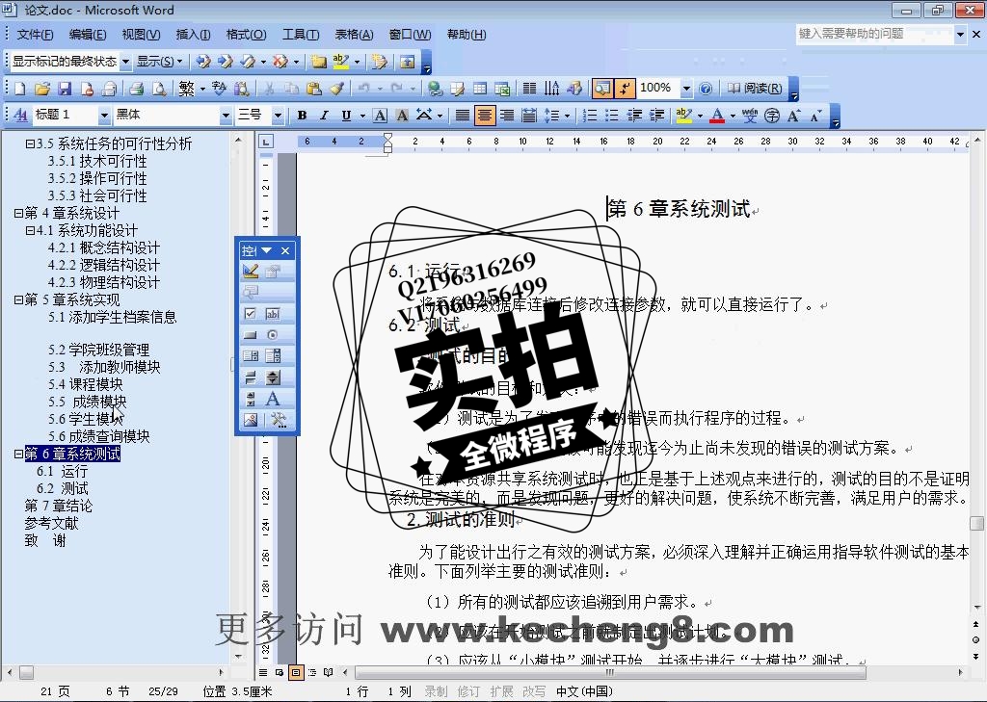Collapse 第 4 章系统设计 in document map
The height and width of the screenshot is (702, 987).
point(19,213)
